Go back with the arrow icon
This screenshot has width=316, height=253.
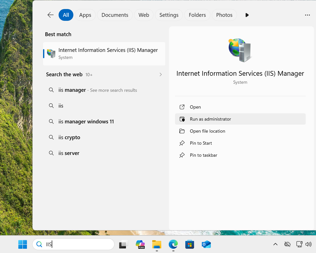coord(51,15)
